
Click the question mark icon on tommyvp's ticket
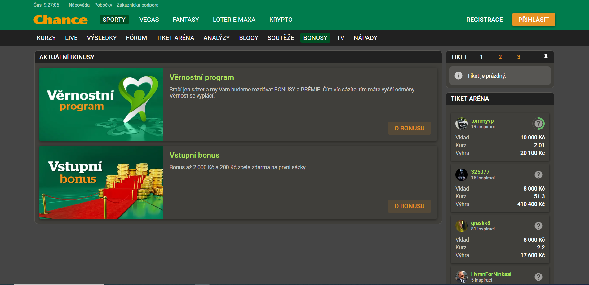click(x=538, y=124)
